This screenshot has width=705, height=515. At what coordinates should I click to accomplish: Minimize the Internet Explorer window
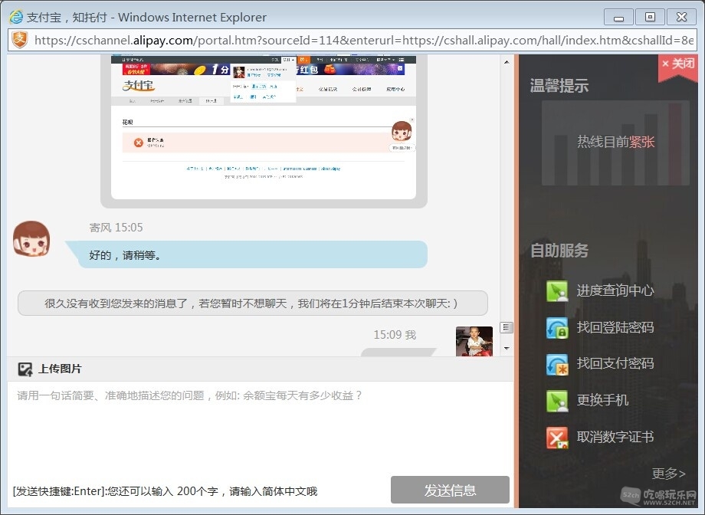pyautogui.click(x=618, y=17)
